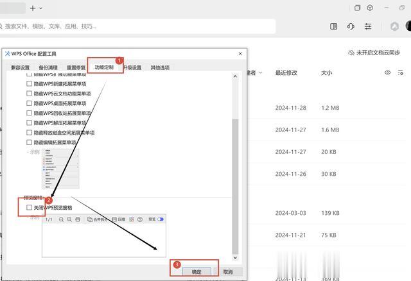Switch to the 兼容设置 tab
411x281 pixels.
pos(20,67)
